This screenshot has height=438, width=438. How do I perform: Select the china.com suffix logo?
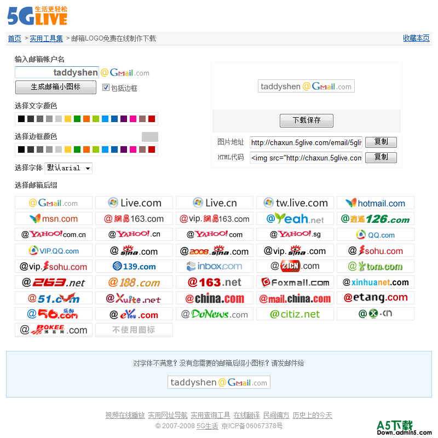click(x=215, y=298)
